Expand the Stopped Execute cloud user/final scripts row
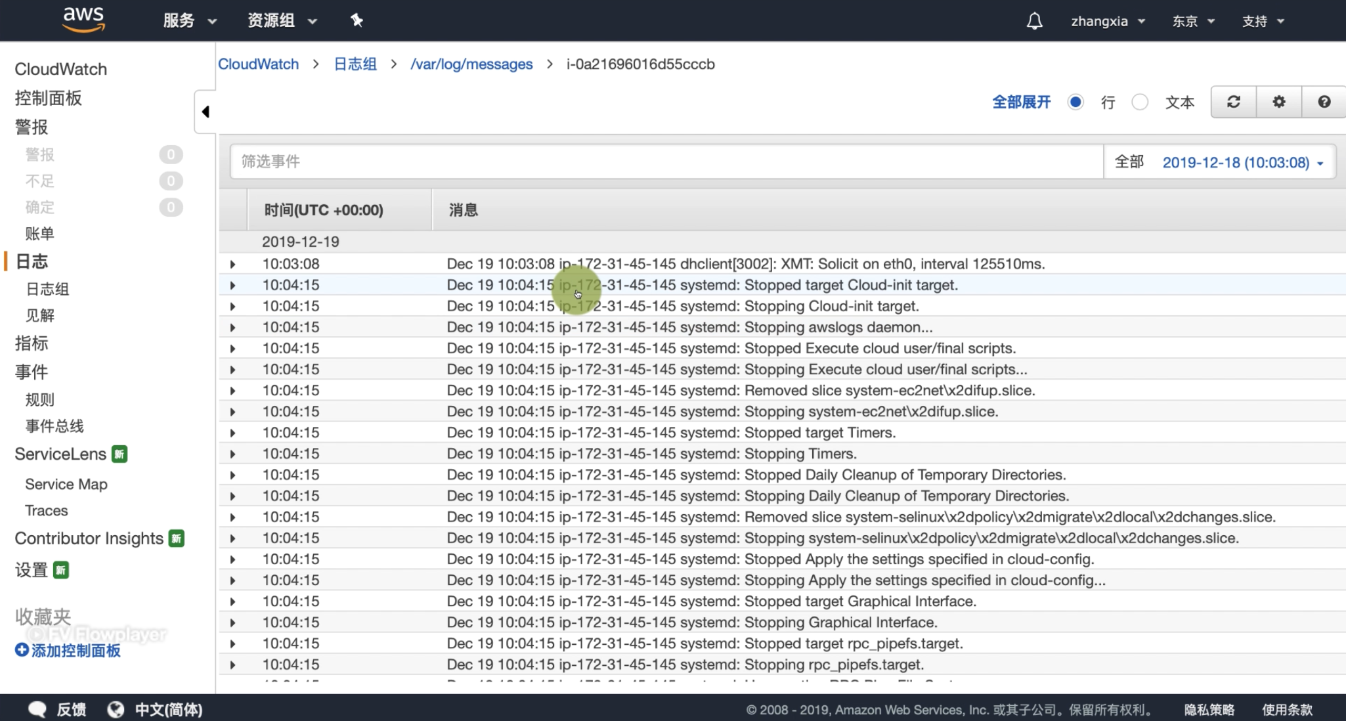 click(x=232, y=348)
